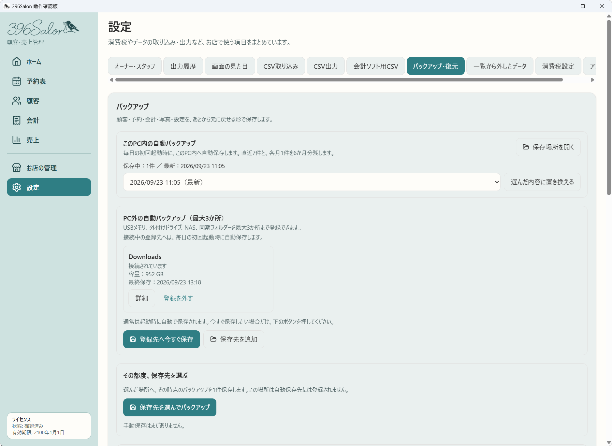
Task: Click the right arrow of the tab scrollbar
Action: (593, 80)
